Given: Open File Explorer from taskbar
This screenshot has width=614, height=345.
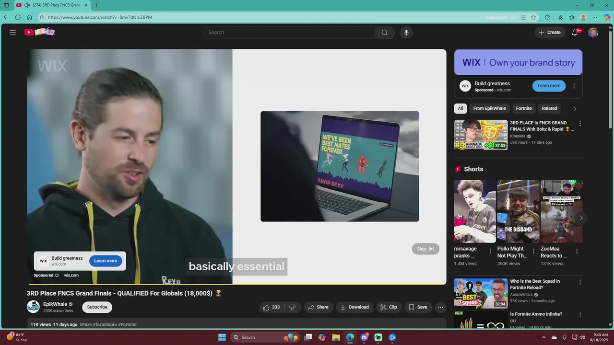Looking at the screenshot, I should (x=336, y=337).
